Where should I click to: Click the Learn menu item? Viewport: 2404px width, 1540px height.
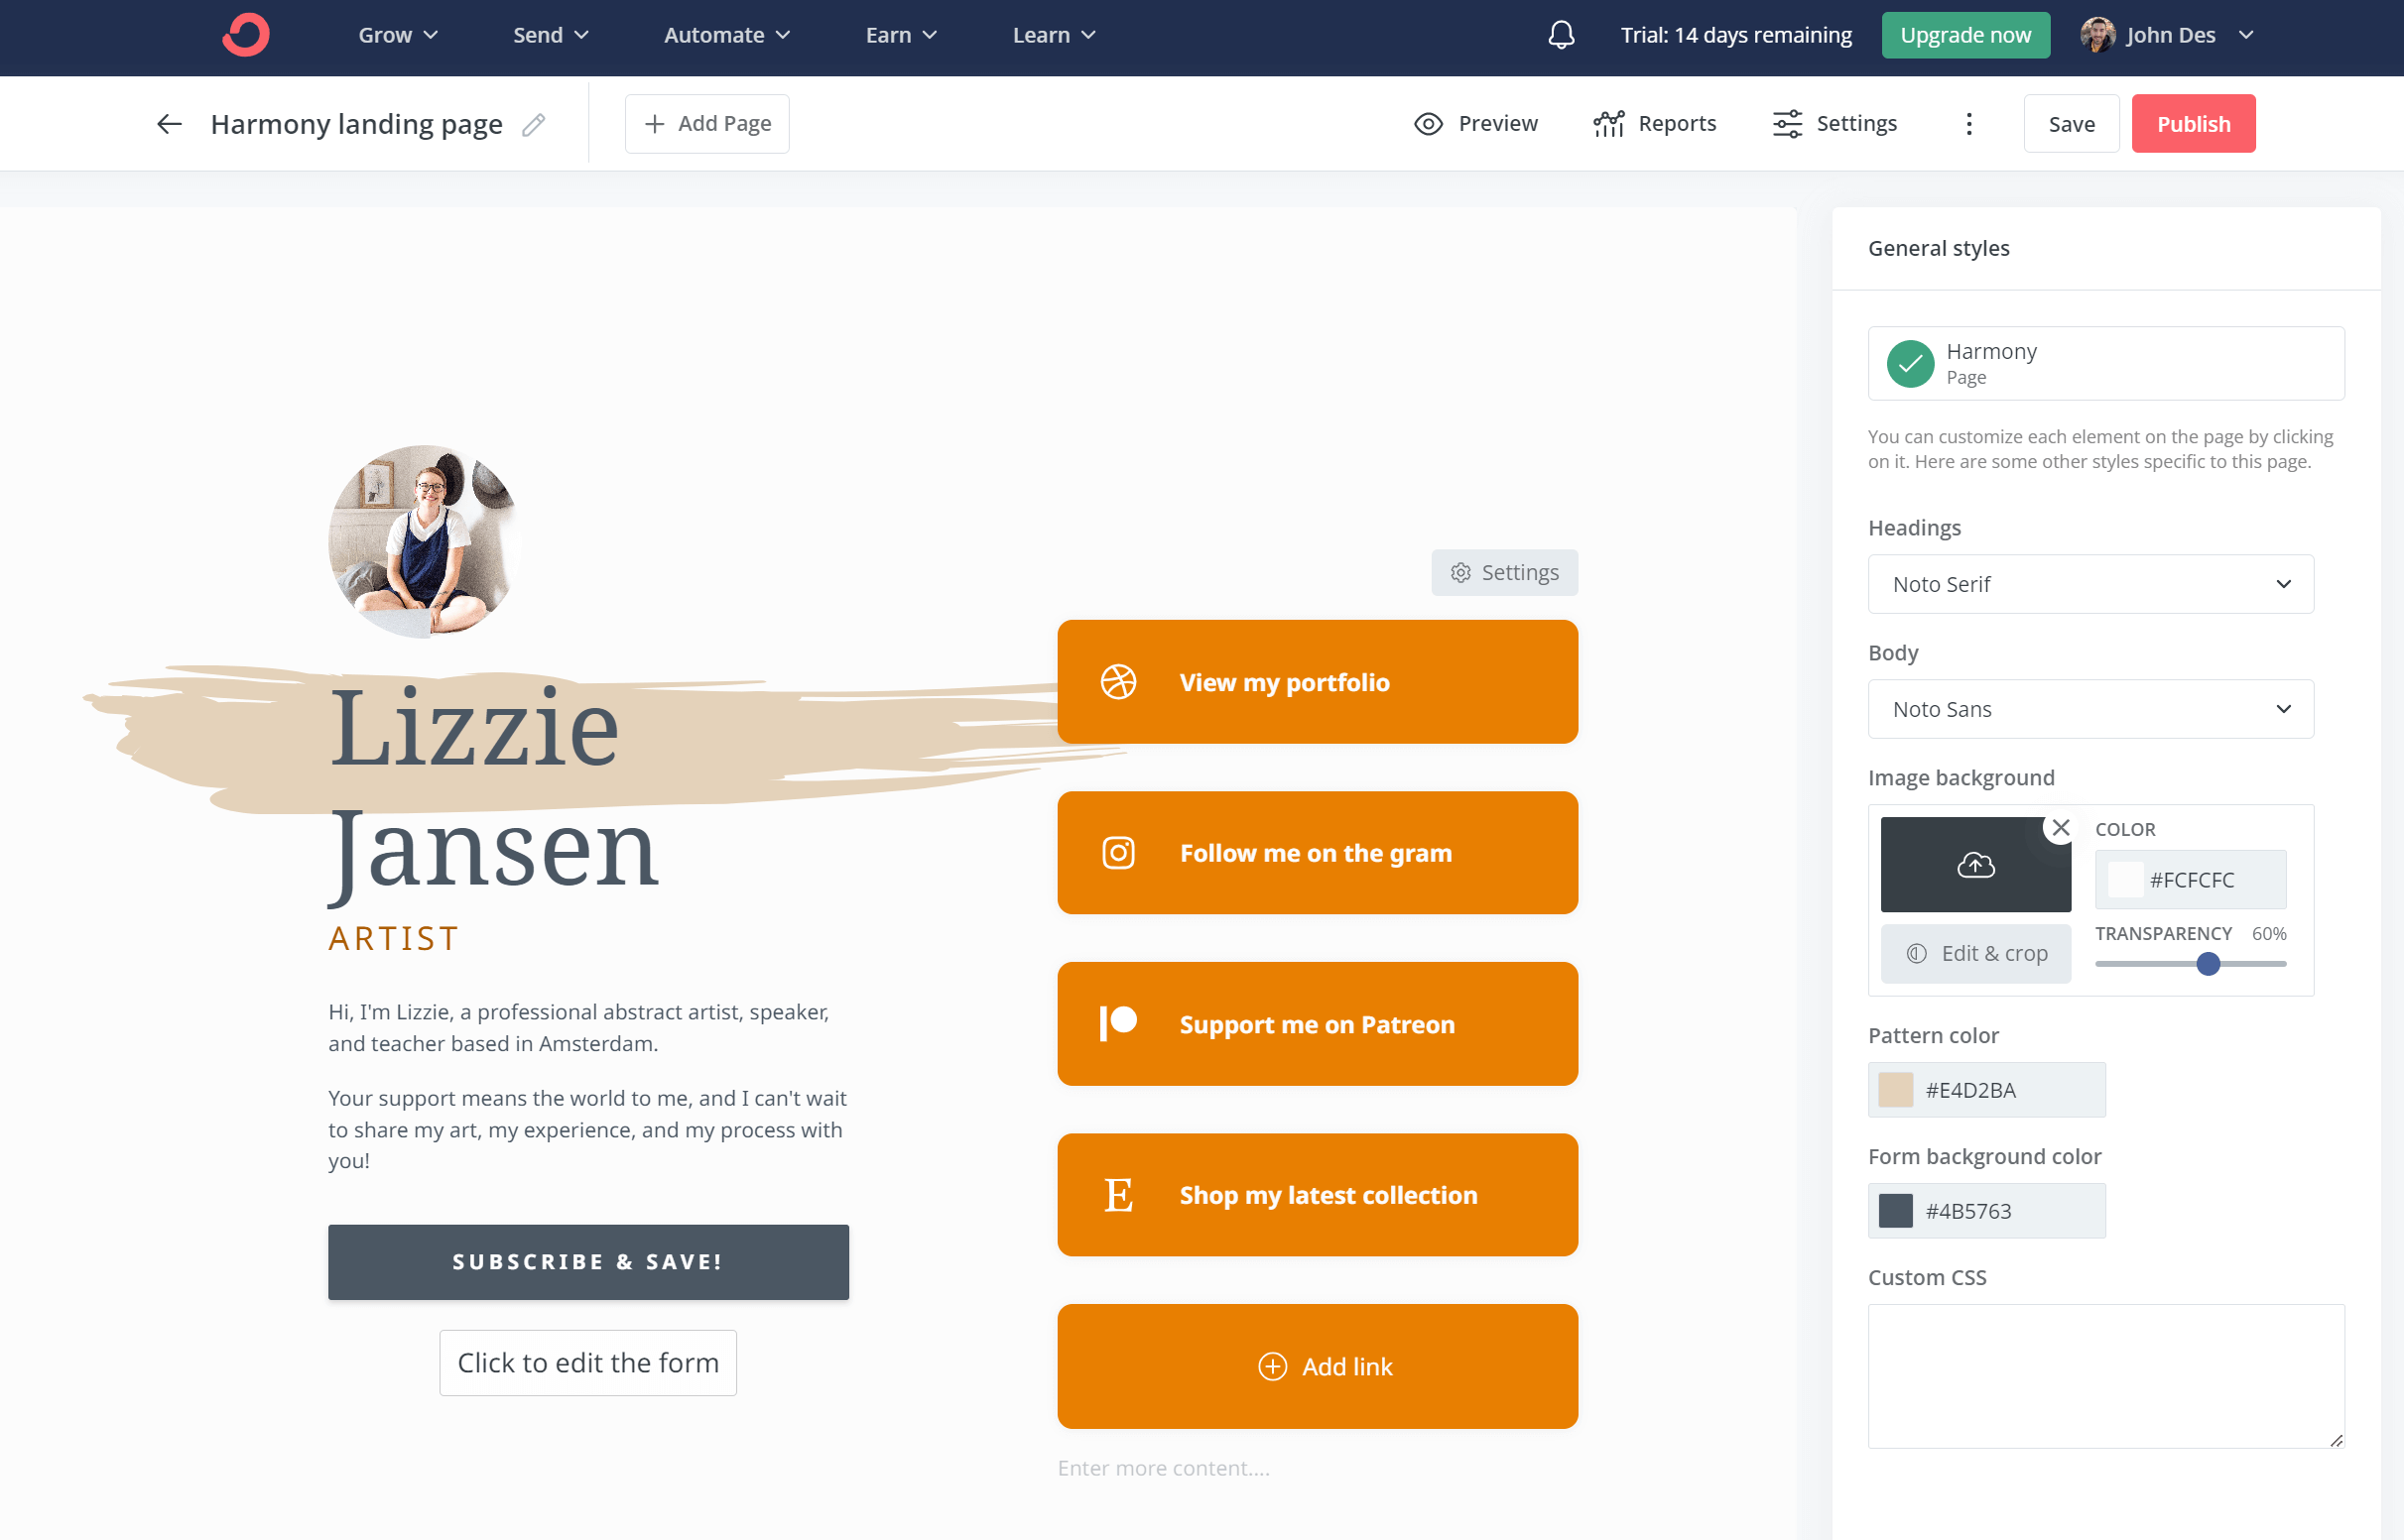[x=1052, y=35]
